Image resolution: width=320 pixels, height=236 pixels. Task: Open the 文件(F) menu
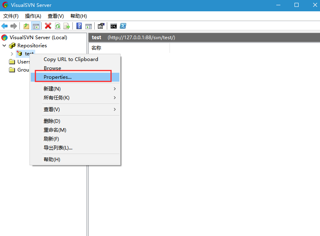11,16
